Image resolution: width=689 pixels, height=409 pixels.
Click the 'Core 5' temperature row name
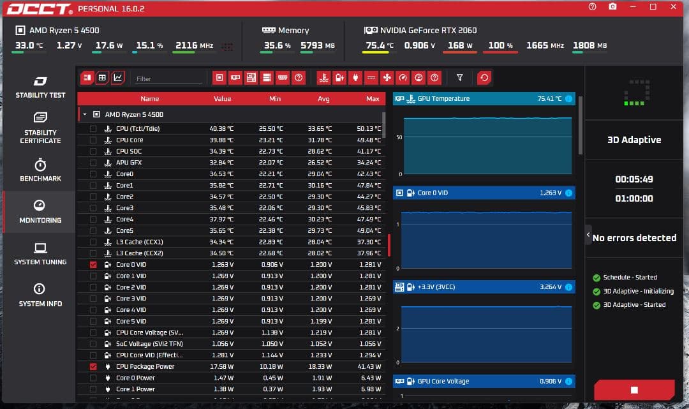pyautogui.click(x=125, y=230)
